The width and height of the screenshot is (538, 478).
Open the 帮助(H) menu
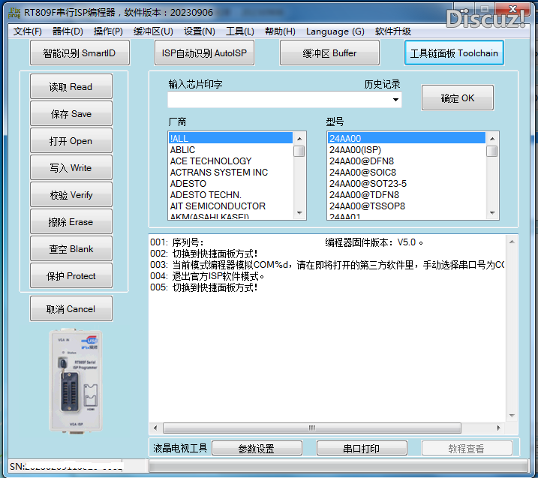280,32
